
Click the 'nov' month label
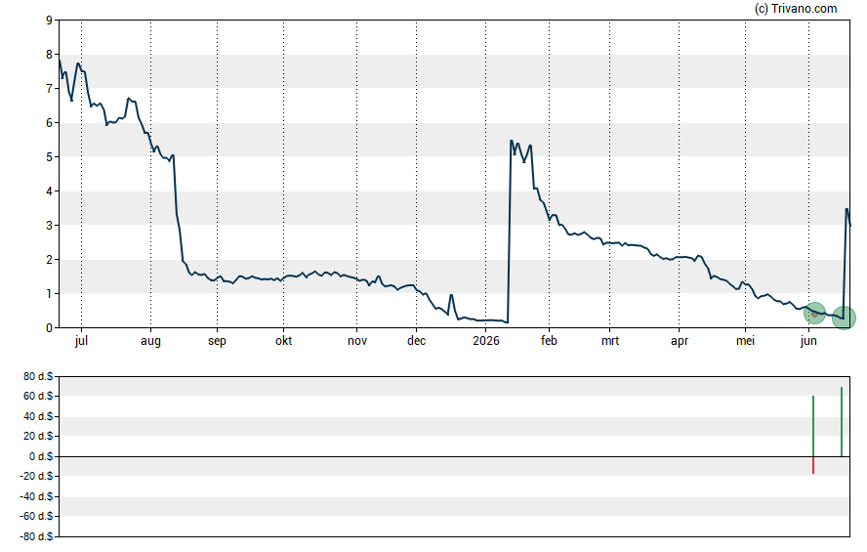click(357, 341)
